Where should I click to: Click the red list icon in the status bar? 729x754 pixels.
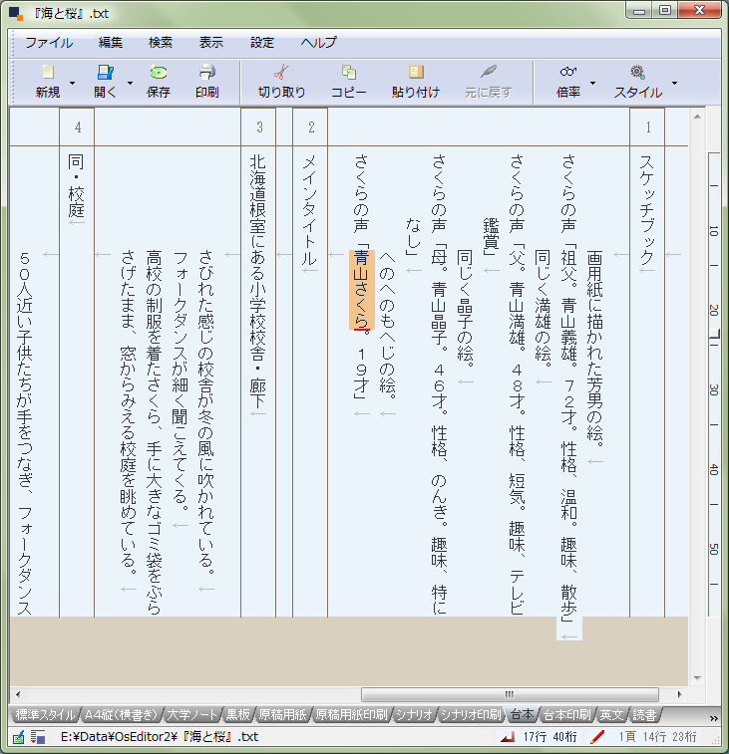38,737
